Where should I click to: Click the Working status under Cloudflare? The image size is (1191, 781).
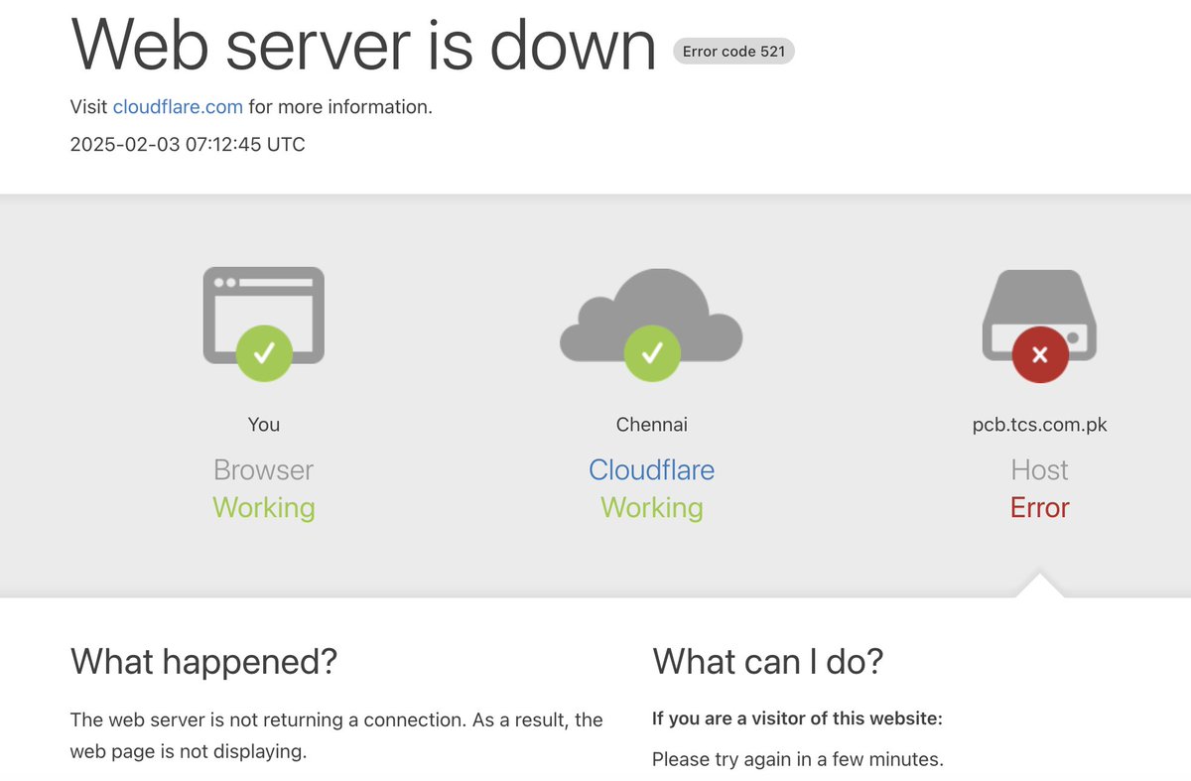[651, 507]
